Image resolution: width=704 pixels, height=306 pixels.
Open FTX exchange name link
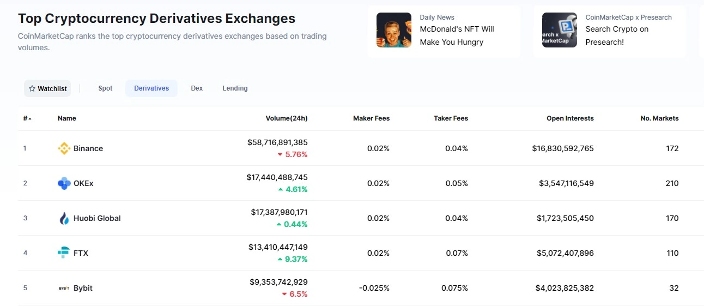(81, 253)
